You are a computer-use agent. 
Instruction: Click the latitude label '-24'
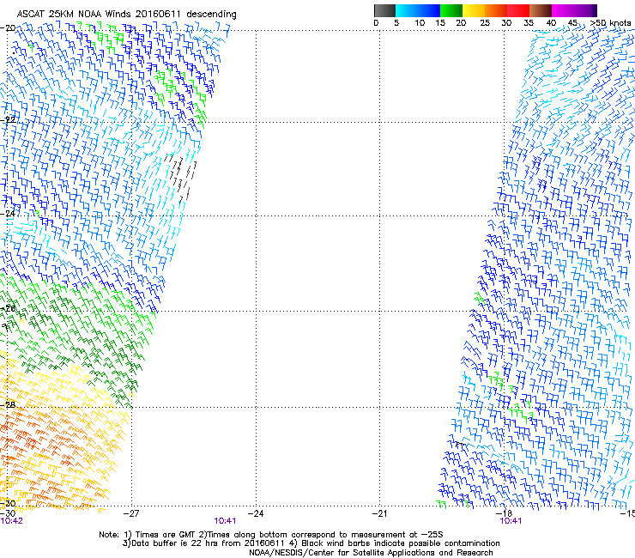[x=8, y=213]
